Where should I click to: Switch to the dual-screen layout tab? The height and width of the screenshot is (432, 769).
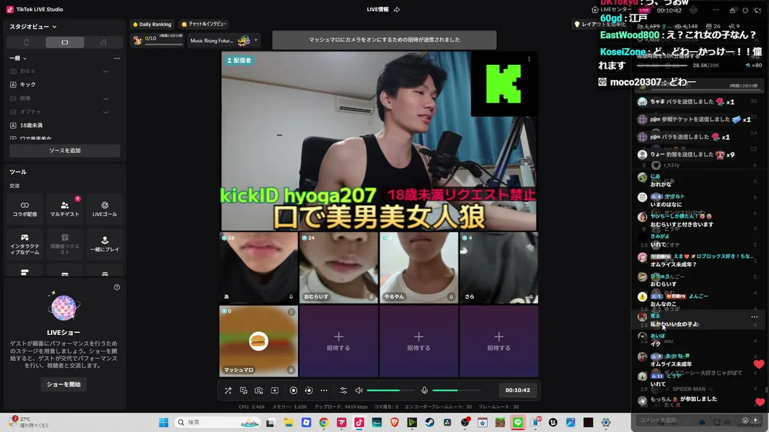(x=103, y=42)
